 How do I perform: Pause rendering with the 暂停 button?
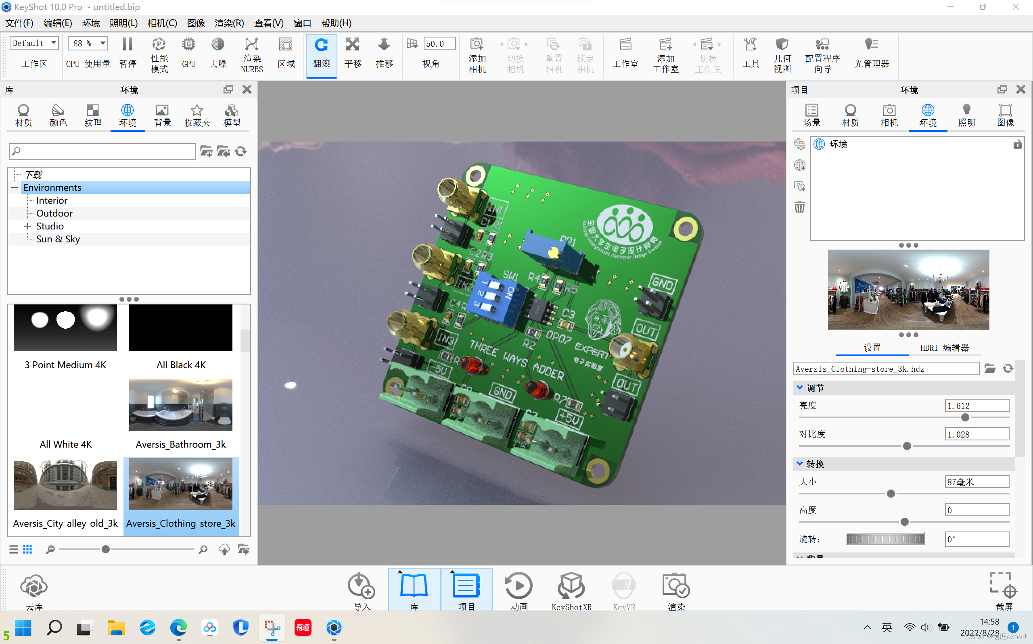(128, 53)
